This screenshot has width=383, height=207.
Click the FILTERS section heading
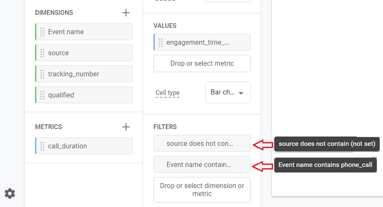[165, 127]
